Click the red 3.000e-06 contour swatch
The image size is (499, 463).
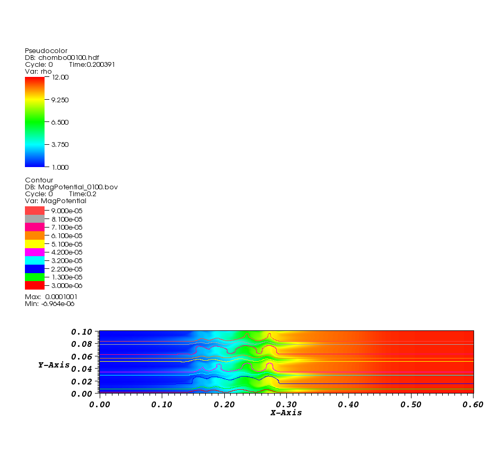[34, 285]
